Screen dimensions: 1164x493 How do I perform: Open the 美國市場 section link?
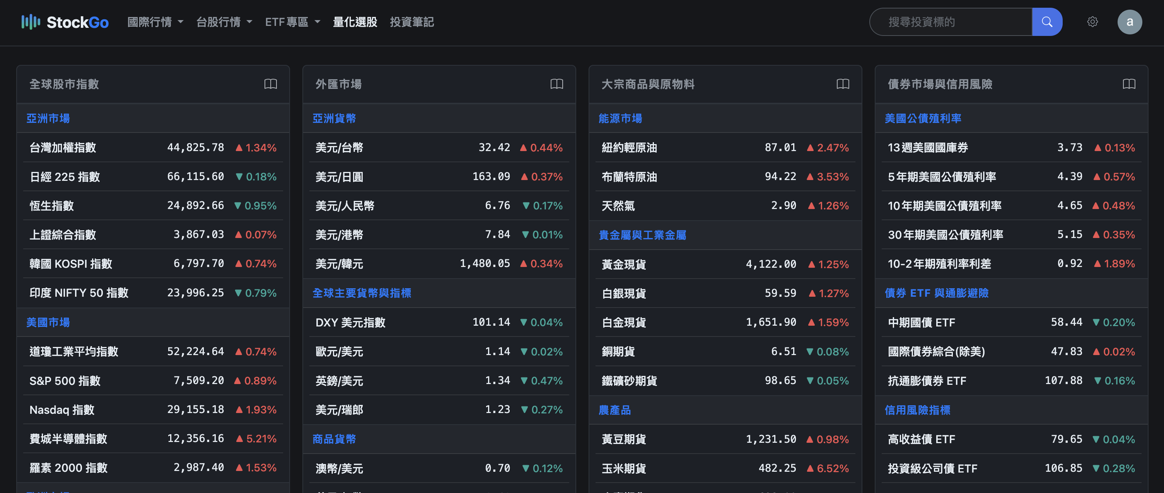pyautogui.click(x=48, y=322)
